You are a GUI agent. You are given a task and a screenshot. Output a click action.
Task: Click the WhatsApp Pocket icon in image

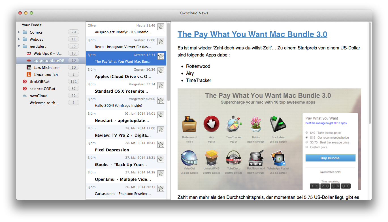[278, 158]
